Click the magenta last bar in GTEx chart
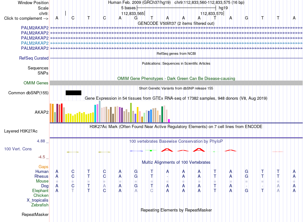Viewport: 303px width, 222px height. click(169, 121)
